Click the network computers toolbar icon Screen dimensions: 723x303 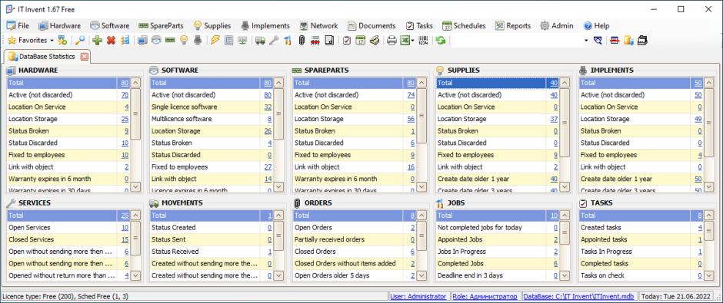pyautogui.click(x=242, y=41)
